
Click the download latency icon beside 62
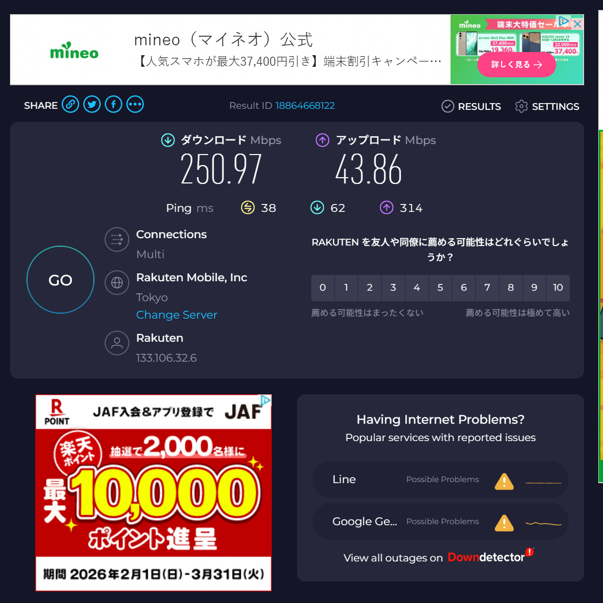pyautogui.click(x=317, y=207)
